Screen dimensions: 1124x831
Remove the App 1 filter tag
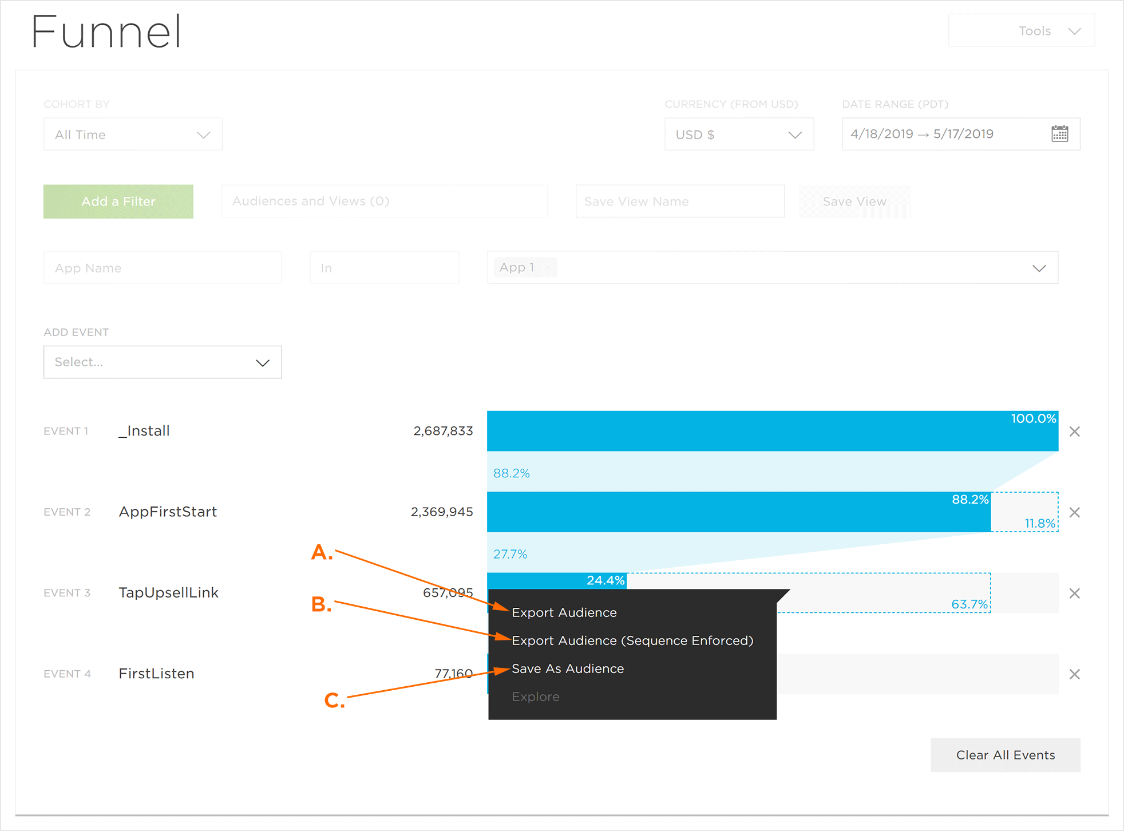coord(547,268)
